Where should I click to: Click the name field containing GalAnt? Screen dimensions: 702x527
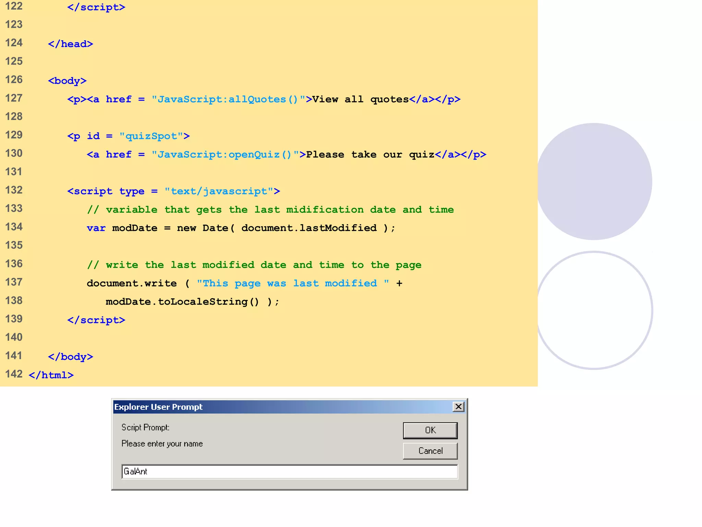289,471
